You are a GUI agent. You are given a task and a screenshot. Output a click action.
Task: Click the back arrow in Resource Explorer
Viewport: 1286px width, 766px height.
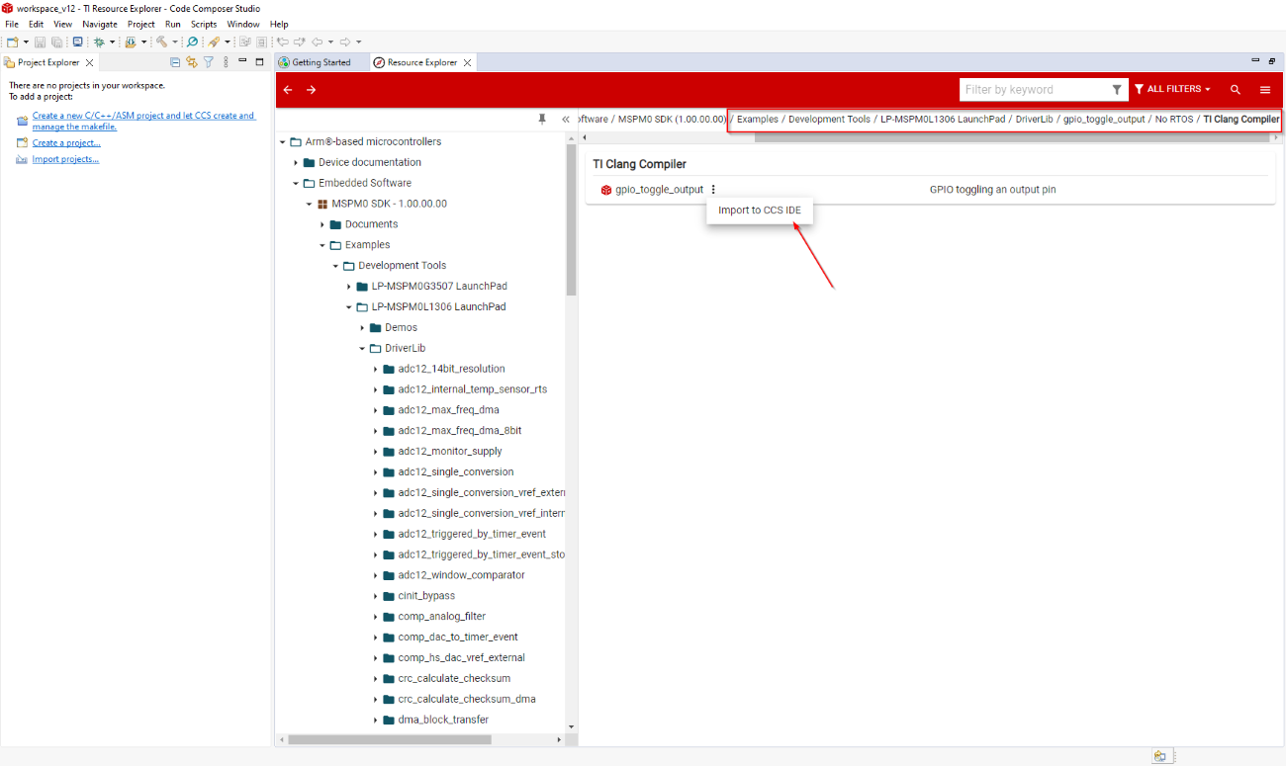(x=288, y=90)
